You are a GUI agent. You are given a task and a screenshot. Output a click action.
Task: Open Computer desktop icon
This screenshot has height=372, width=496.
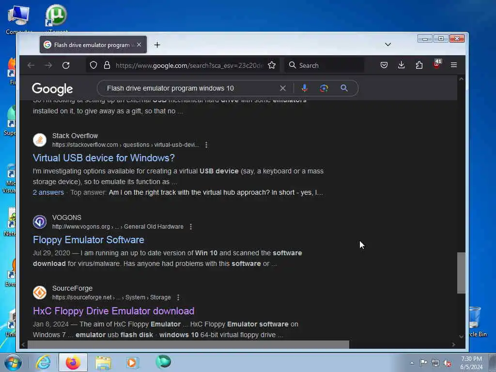tap(19, 18)
